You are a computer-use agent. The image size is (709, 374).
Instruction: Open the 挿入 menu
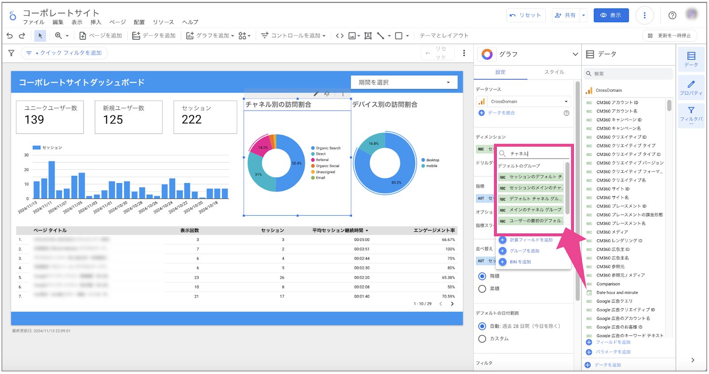[96, 22]
